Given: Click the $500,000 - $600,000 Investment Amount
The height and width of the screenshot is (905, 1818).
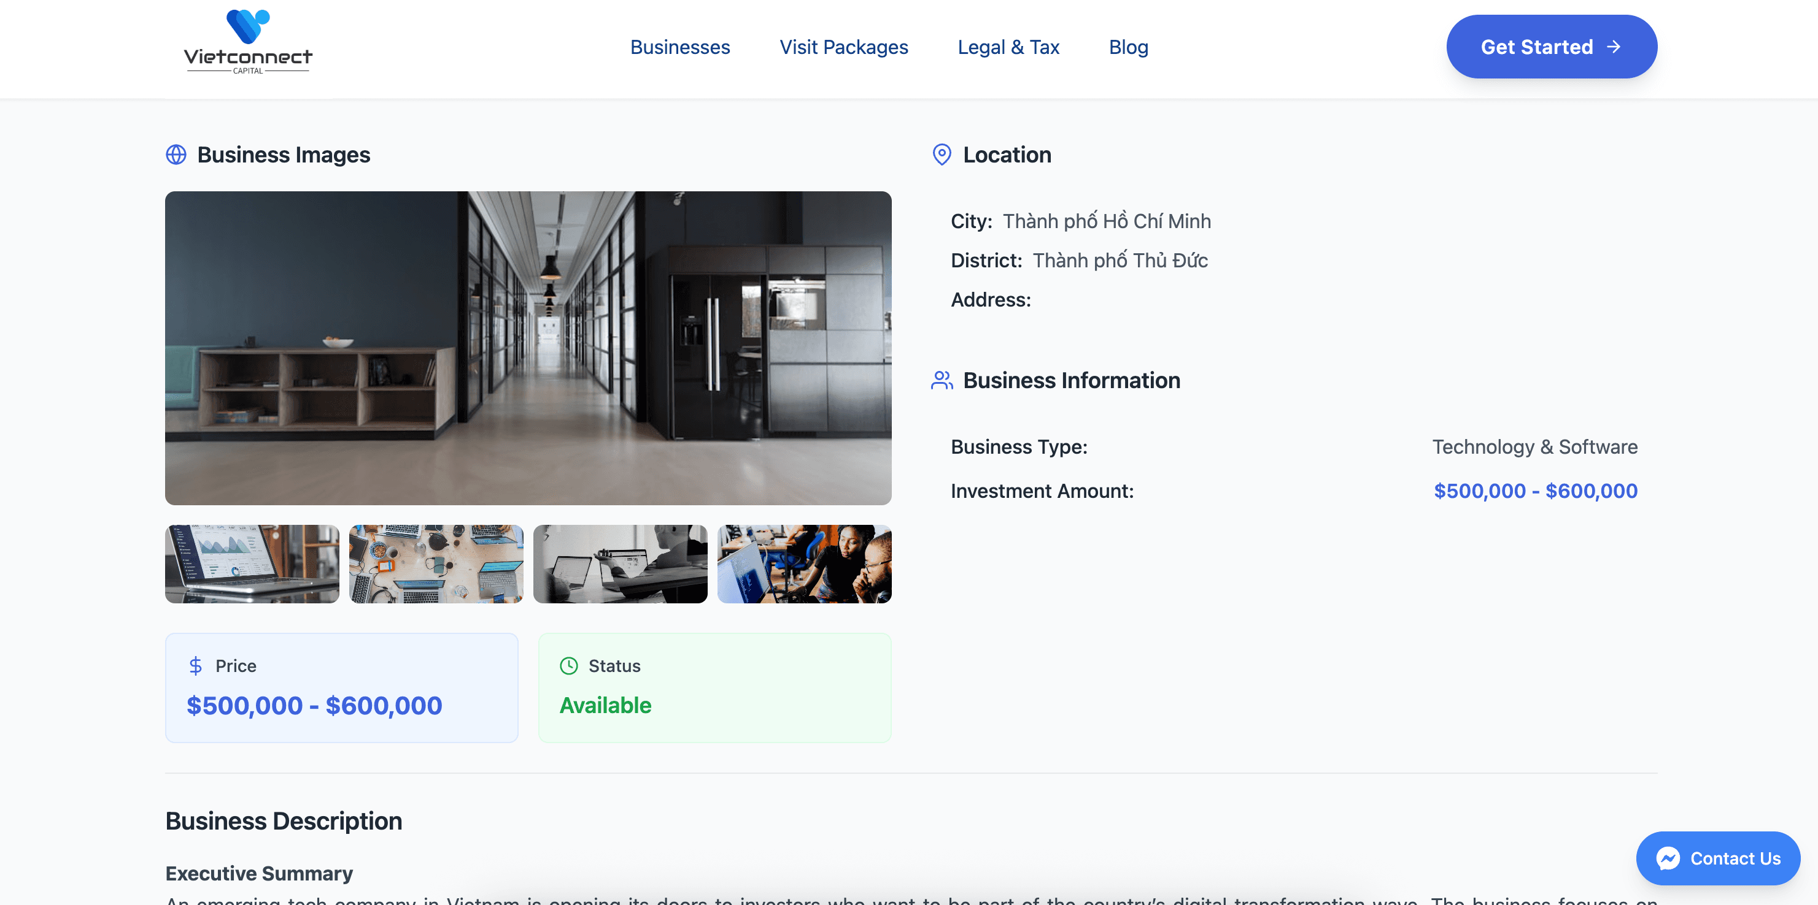Looking at the screenshot, I should pos(1535,491).
